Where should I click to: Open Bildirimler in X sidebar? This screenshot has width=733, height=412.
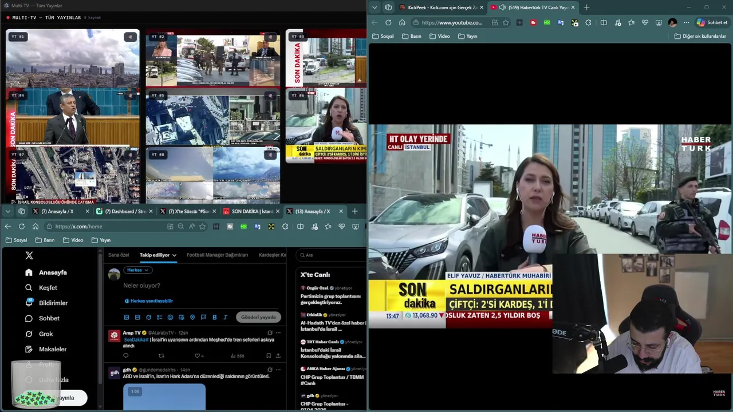46,303
